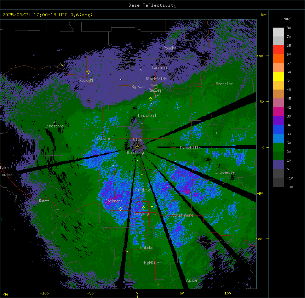Click the Banff town label
The image size is (305, 298).
click(44, 201)
